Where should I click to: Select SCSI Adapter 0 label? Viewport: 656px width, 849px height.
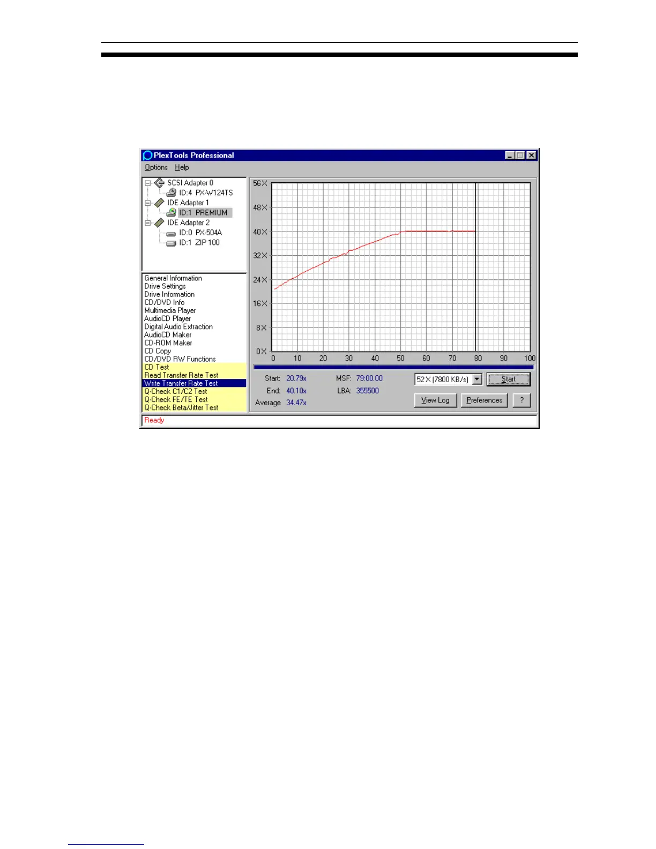pyautogui.click(x=190, y=183)
